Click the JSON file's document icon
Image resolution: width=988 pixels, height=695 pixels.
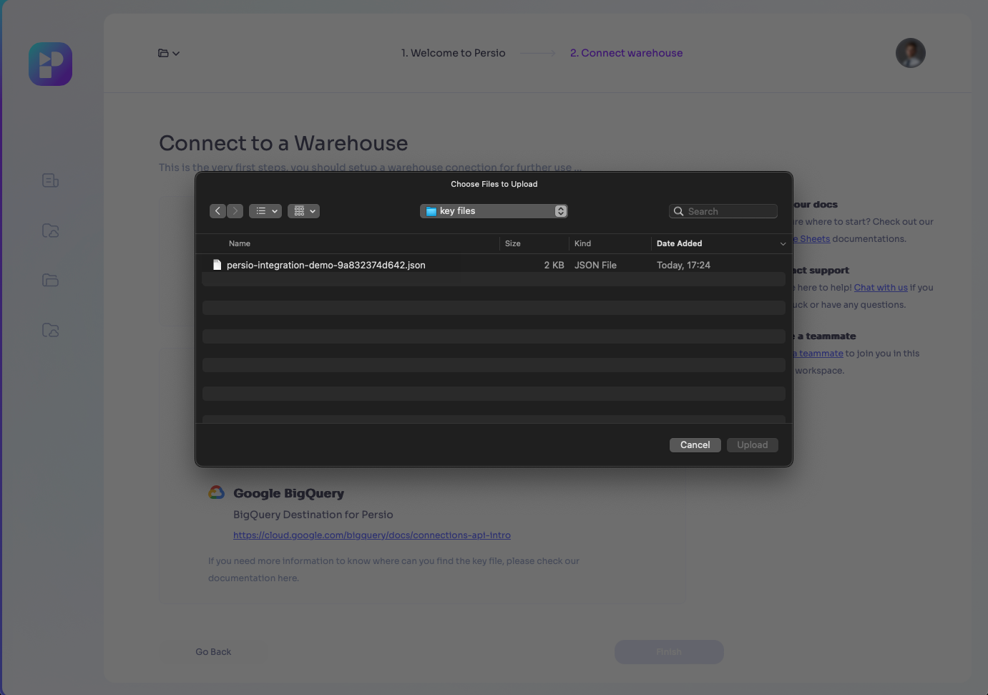(x=217, y=265)
